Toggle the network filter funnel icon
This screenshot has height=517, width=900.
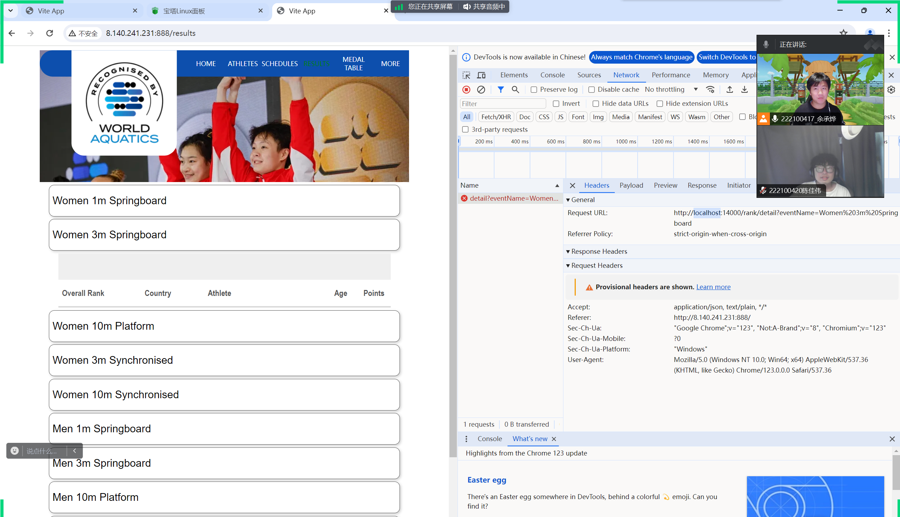pyautogui.click(x=500, y=90)
